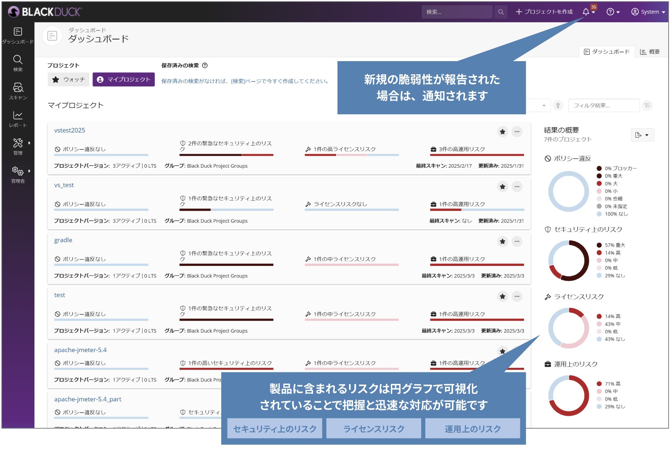
Task: Click the 7件のプロジェクト summary text
Action: [568, 139]
